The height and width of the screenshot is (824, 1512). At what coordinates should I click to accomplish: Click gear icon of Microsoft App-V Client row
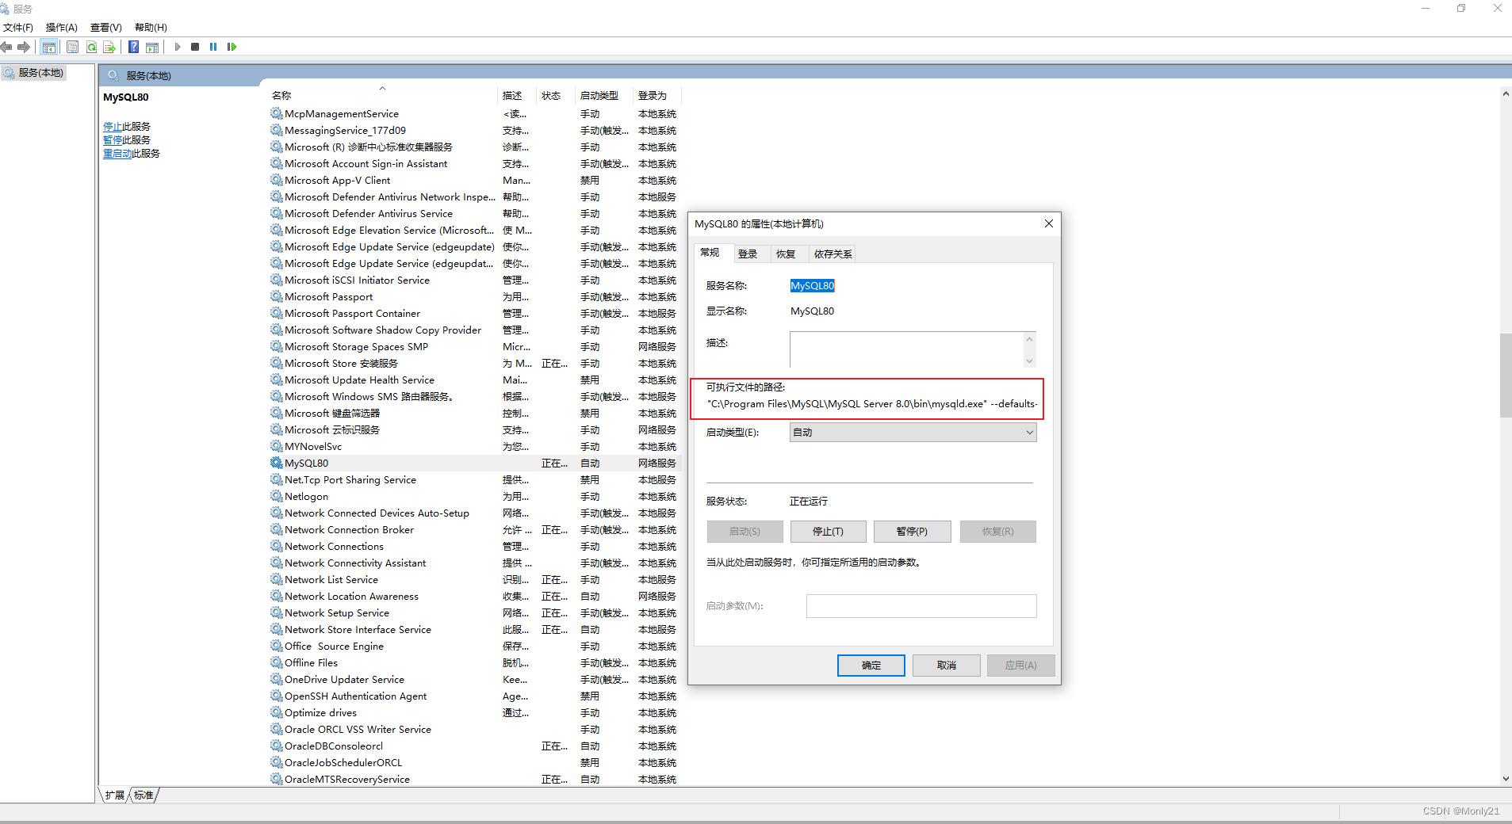(276, 180)
